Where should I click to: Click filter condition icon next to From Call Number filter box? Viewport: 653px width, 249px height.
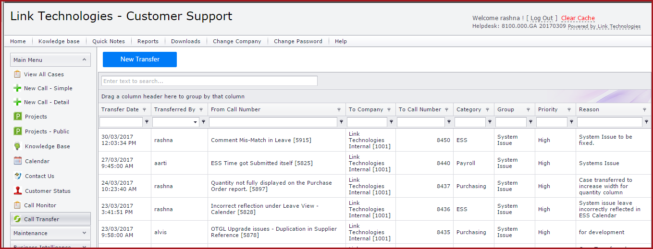tap(341, 122)
